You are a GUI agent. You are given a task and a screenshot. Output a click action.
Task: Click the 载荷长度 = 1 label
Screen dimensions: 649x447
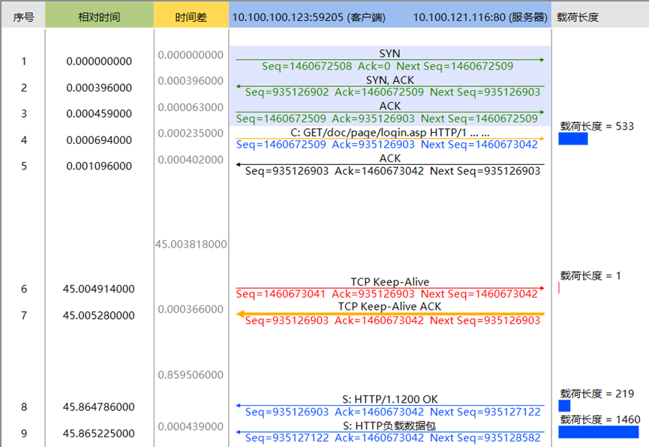[590, 276]
